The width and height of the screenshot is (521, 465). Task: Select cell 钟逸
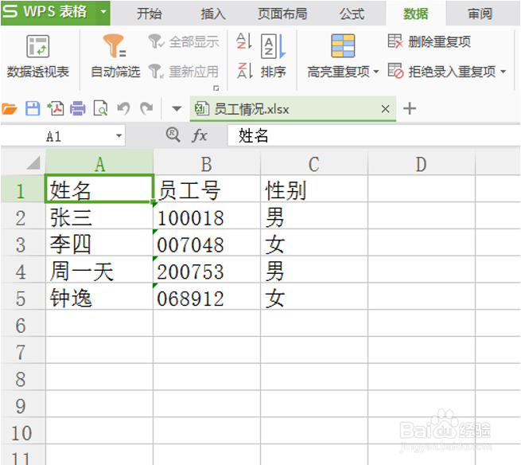pos(99,297)
